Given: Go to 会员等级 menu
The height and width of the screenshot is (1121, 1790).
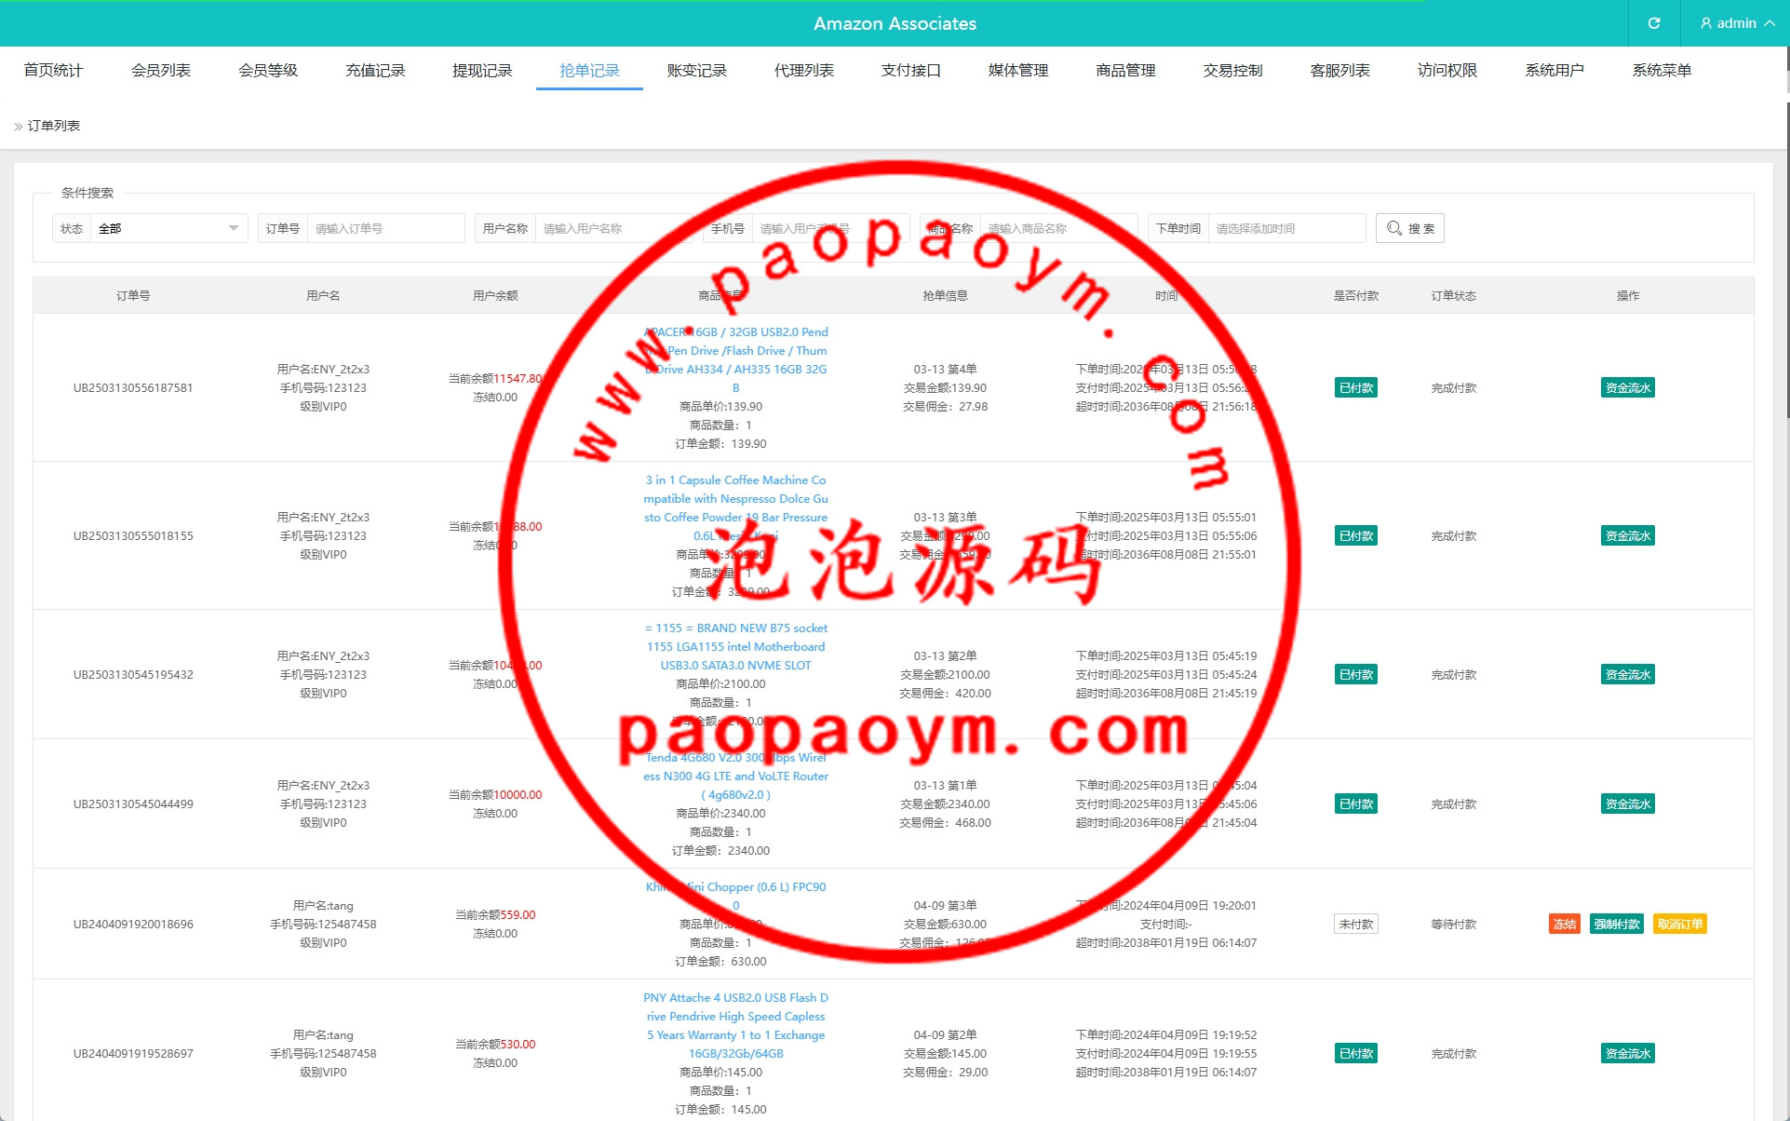Looking at the screenshot, I should point(268,71).
